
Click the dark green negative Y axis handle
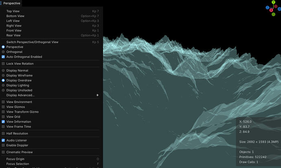[x=274, y=14]
